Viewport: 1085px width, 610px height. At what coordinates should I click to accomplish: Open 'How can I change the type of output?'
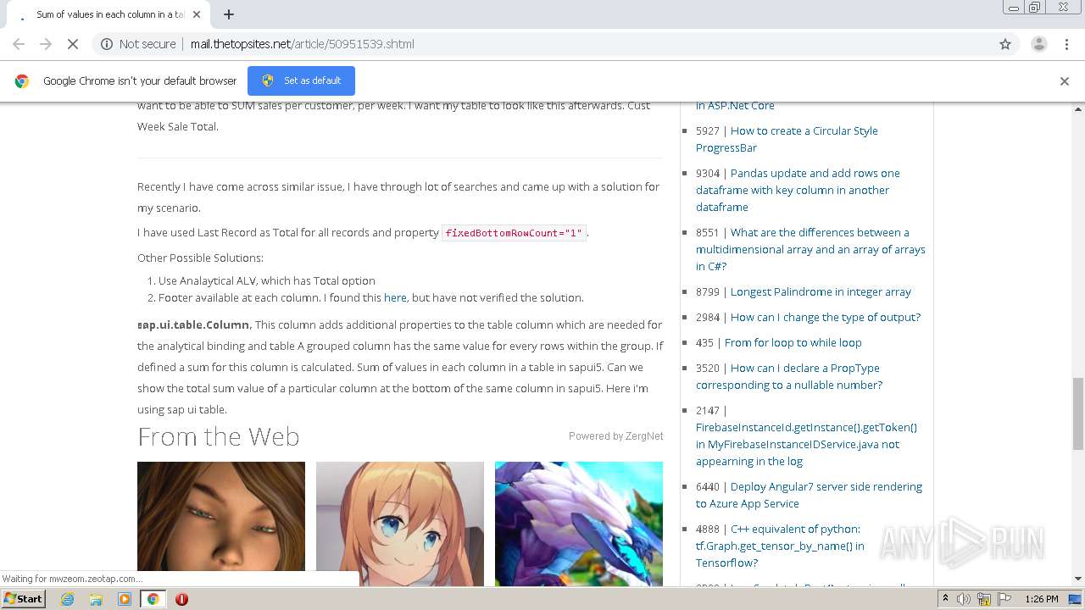(826, 317)
